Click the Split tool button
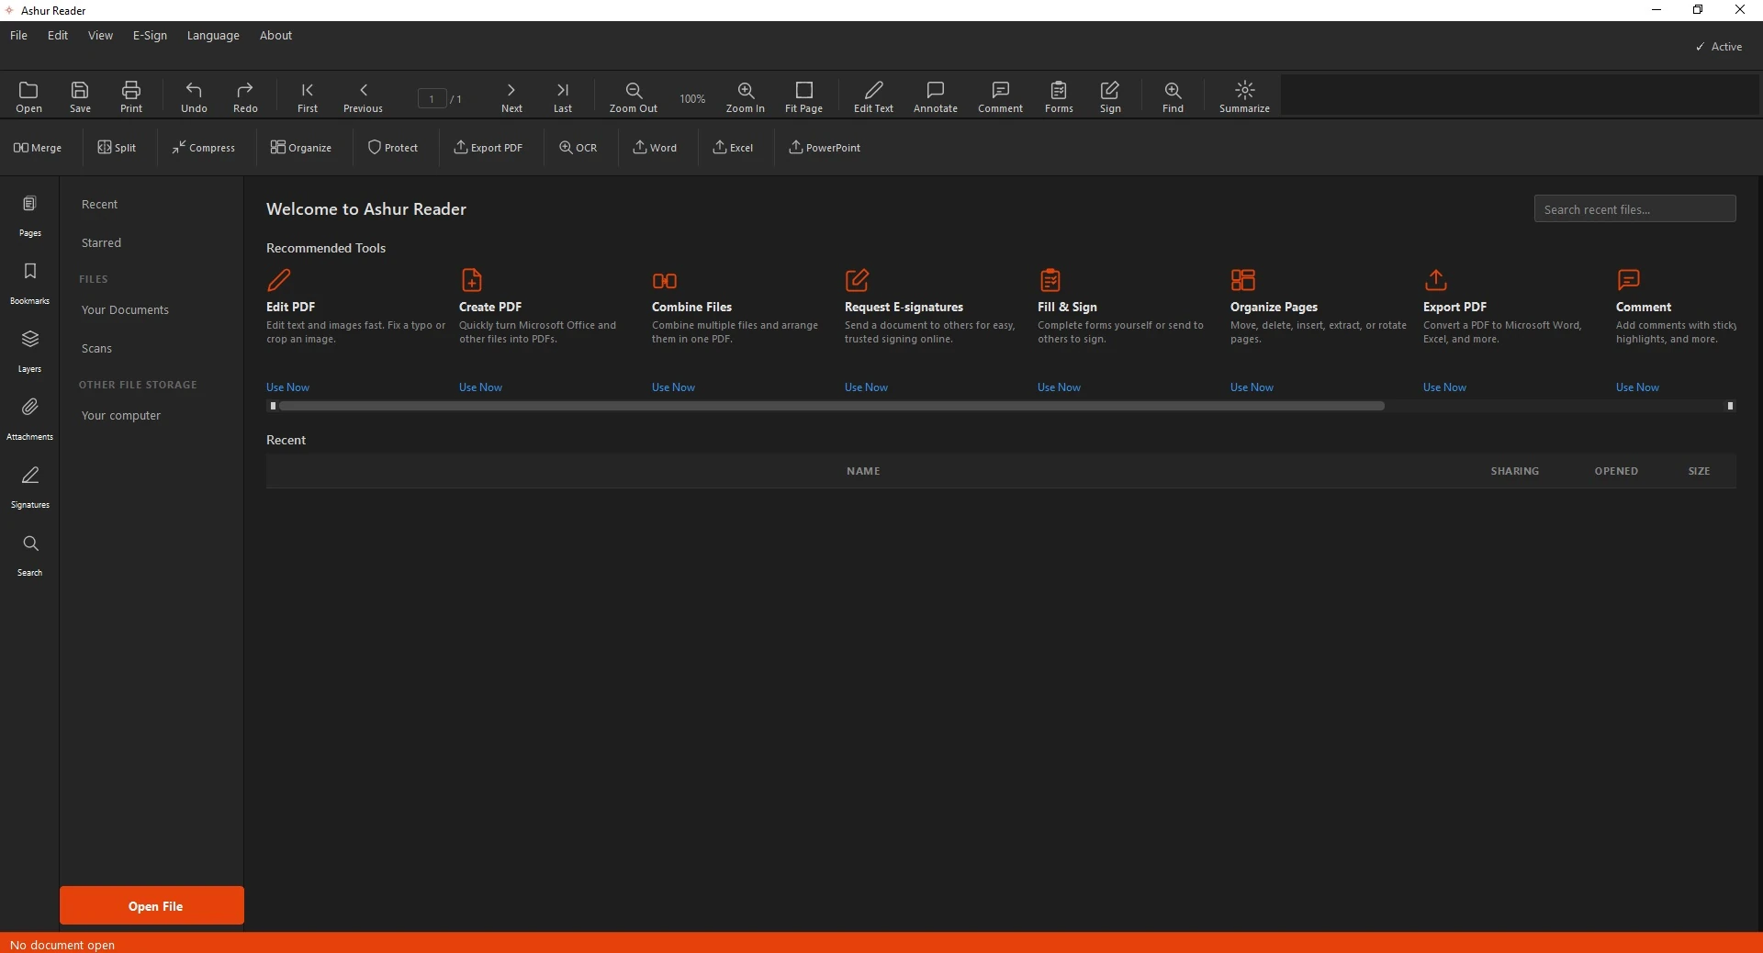This screenshot has height=953, width=1763. 117,148
